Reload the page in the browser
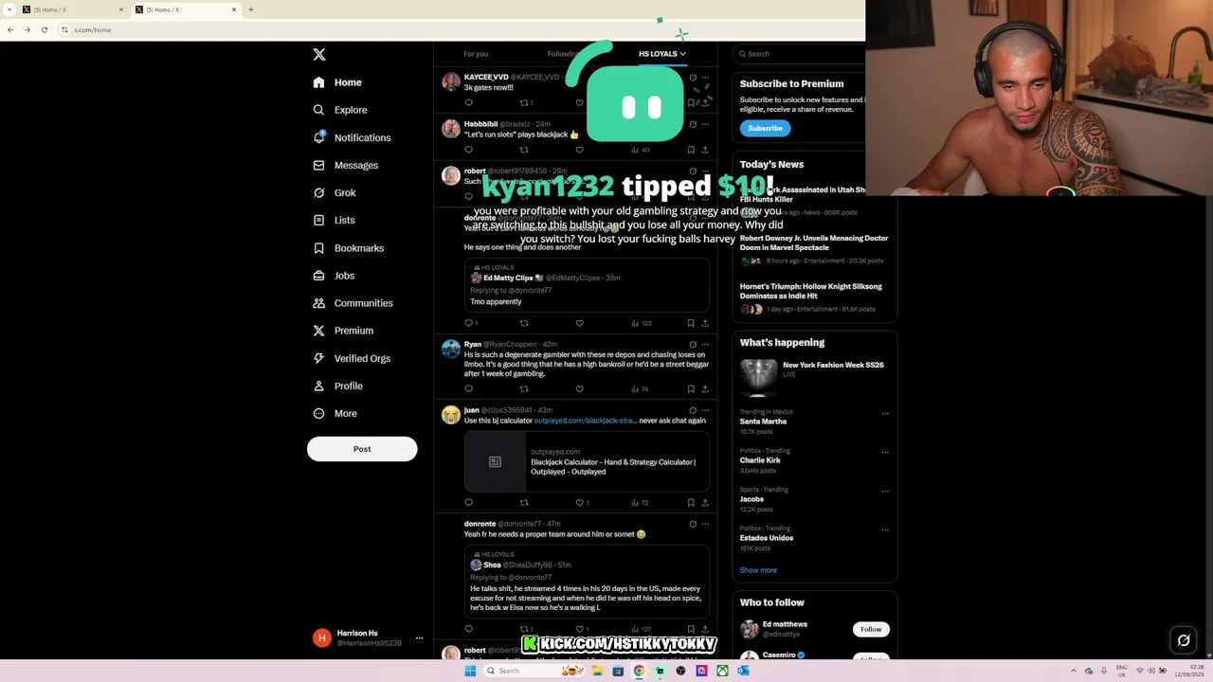The height and width of the screenshot is (682, 1213). [44, 29]
